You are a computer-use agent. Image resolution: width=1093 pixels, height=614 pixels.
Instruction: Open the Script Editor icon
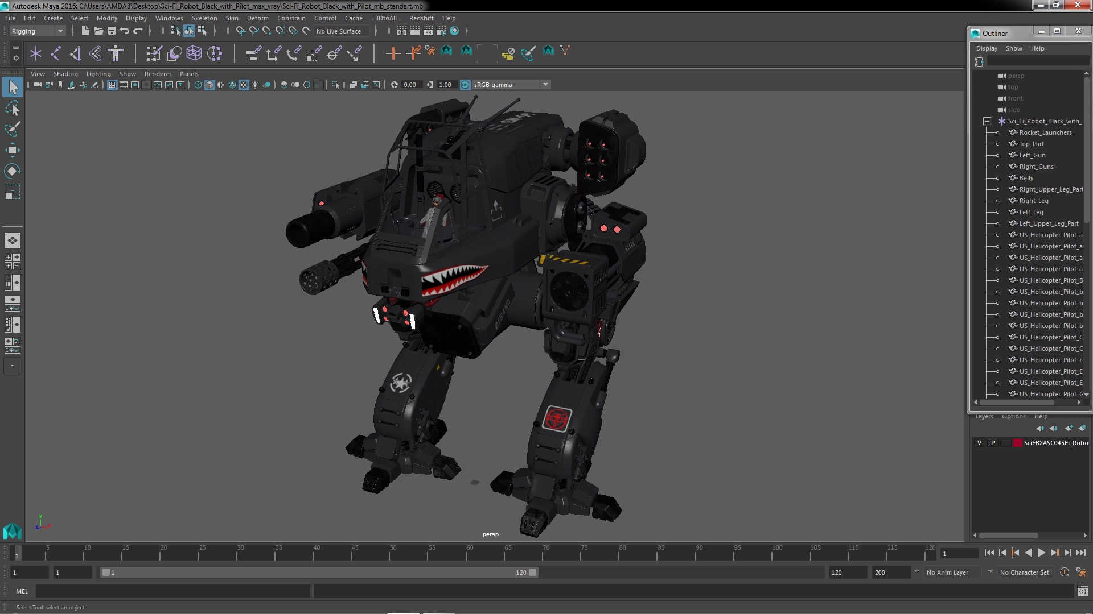(x=1082, y=591)
